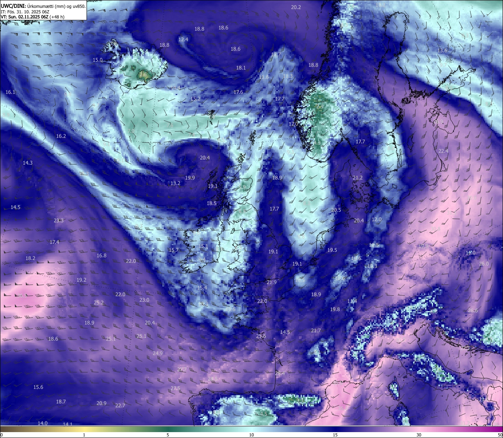This screenshot has width=503, height=438.
Task: Click the 5 label on color scale
Action: (168, 435)
